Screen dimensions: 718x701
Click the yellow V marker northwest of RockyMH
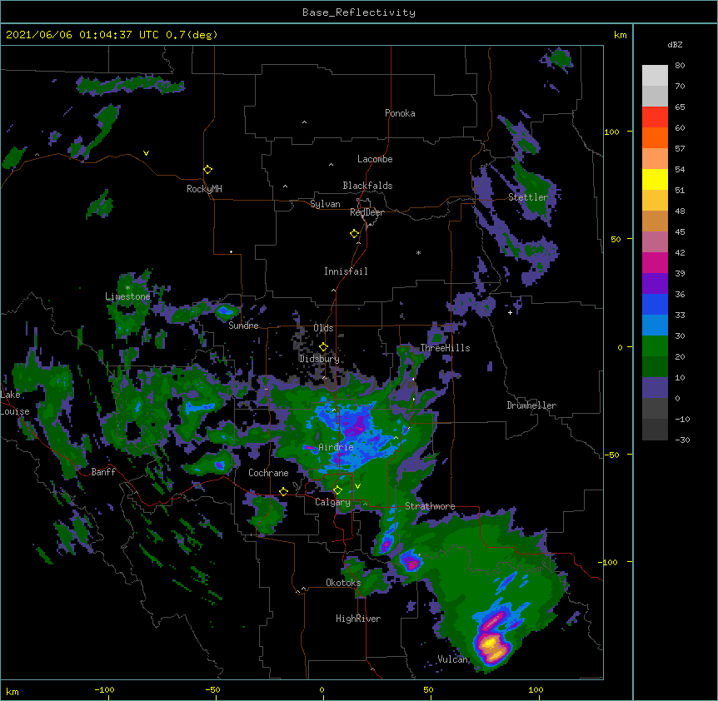[146, 153]
